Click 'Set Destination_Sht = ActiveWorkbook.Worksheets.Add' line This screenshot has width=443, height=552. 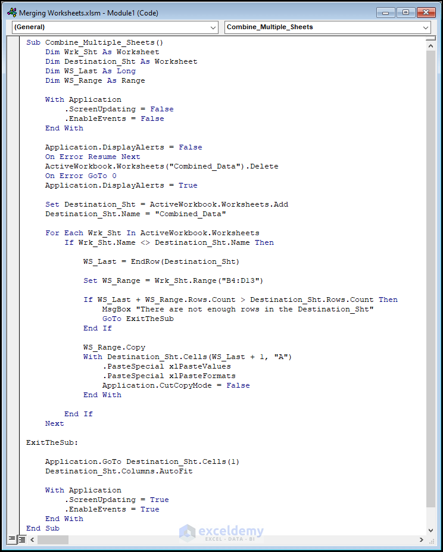click(167, 204)
